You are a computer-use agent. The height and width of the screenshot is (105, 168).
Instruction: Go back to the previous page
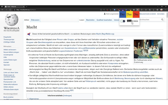[x=2, y=10]
